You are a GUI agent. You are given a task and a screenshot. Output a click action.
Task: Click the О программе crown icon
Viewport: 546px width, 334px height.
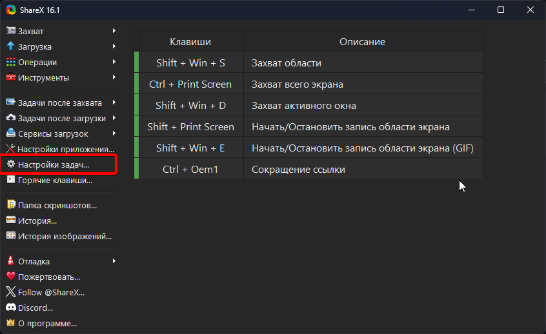click(11, 322)
